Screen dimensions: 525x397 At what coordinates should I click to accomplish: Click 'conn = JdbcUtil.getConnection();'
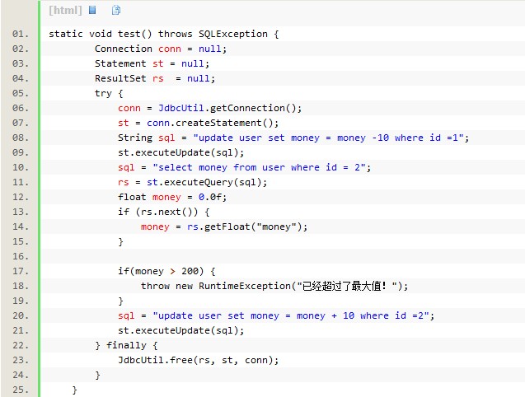pos(209,108)
